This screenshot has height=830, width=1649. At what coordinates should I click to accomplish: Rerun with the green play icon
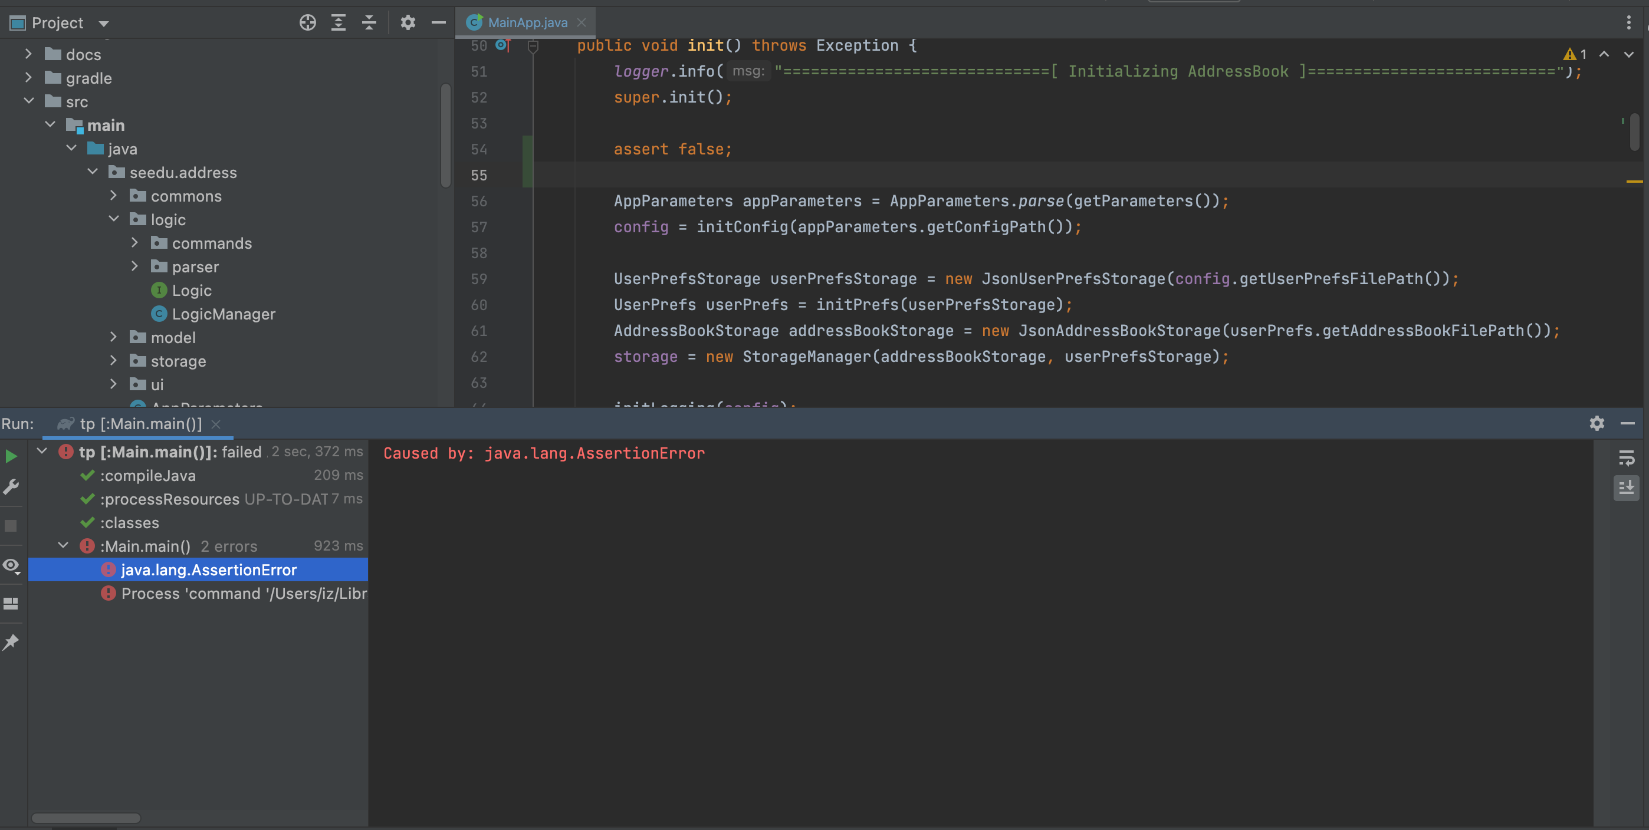[x=12, y=456]
